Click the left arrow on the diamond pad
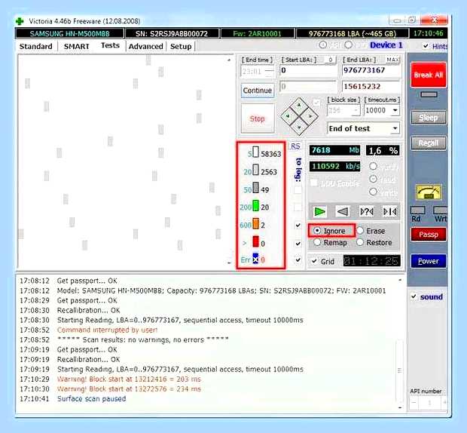Screen dimensions: 467x433 288,116
